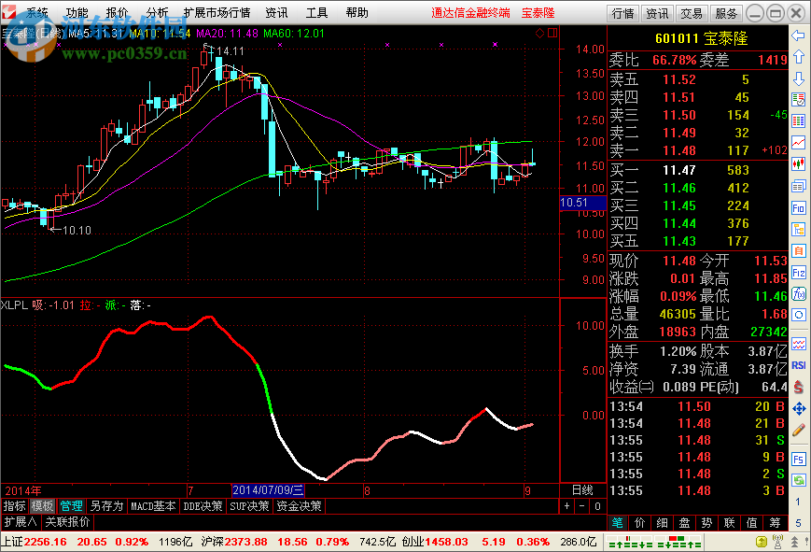Open the wave indicator lines icon
The height and width of the screenshot is (552, 811).
coord(798,344)
